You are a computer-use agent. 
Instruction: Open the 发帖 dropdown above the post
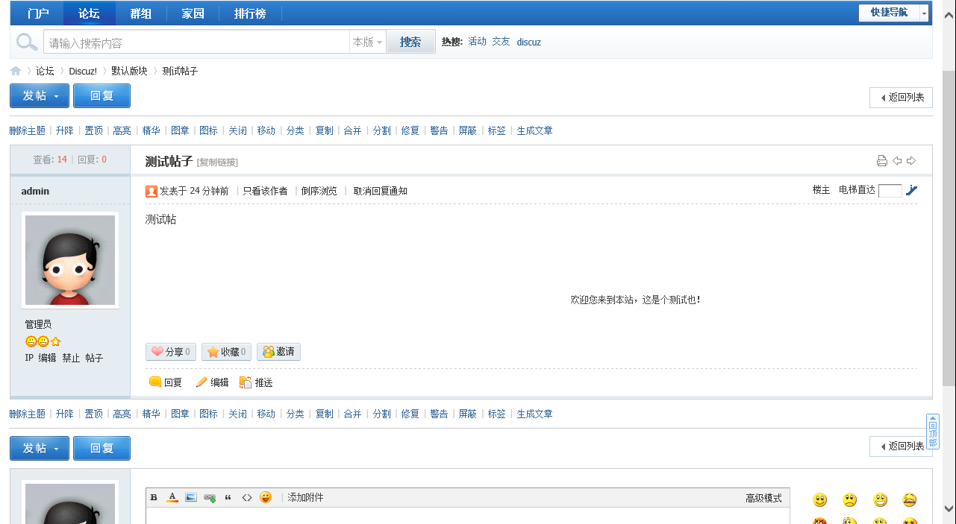click(40, 95)
